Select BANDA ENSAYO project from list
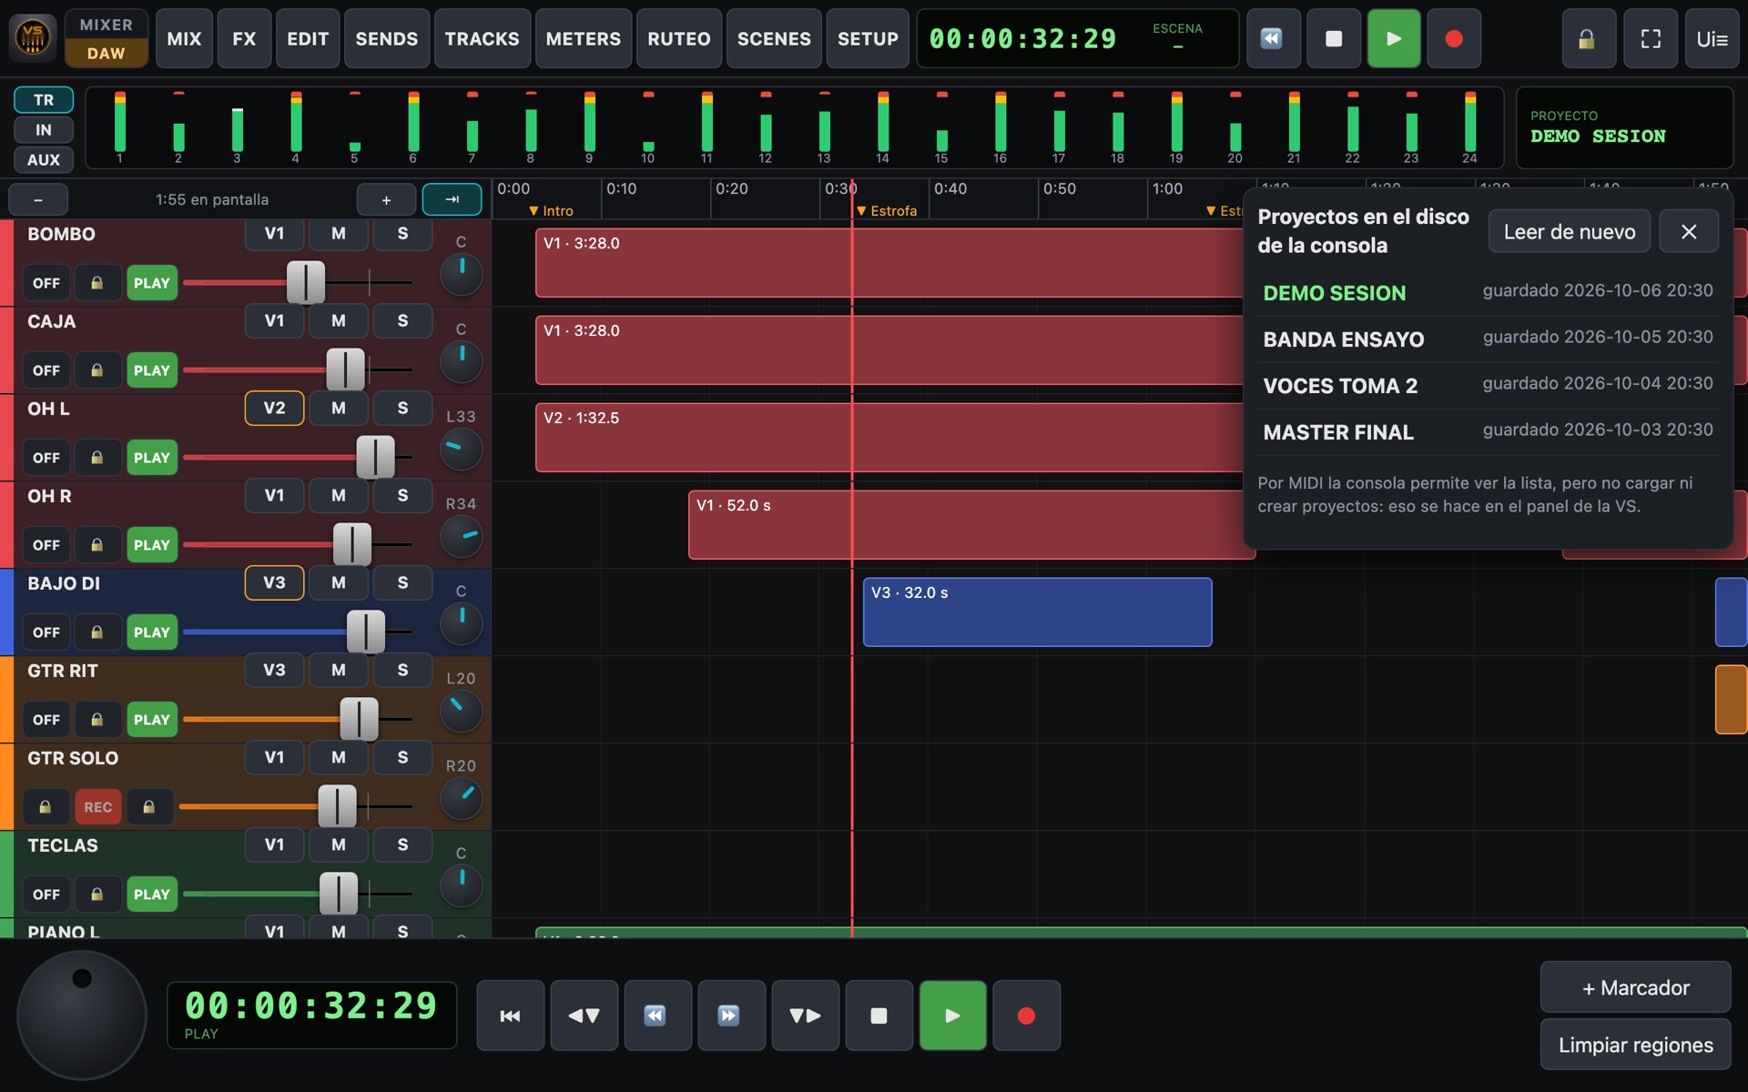Screen dimensions: 1748x1092 [x=1488, y=339]
